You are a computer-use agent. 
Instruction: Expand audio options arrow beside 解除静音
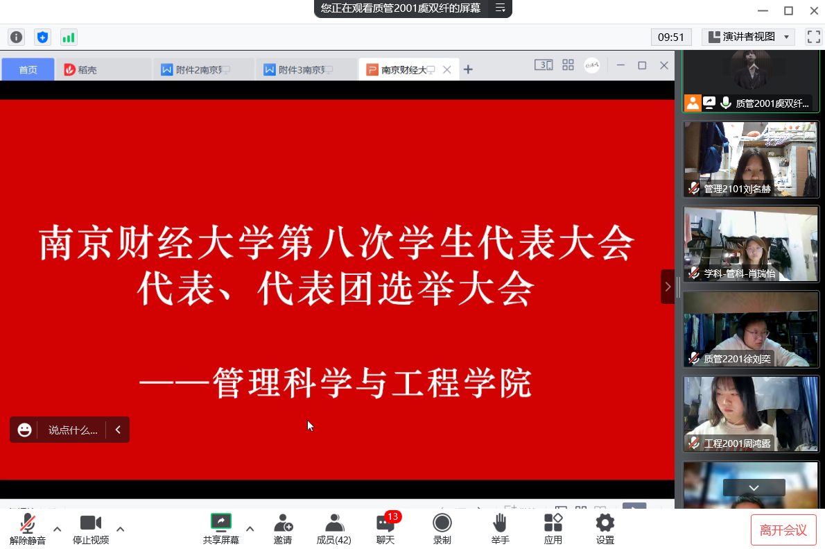point(58,529)
